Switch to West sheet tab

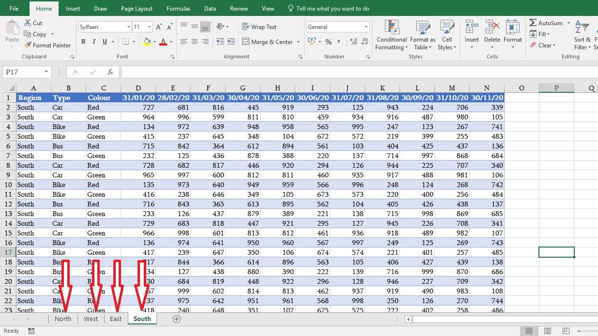(x=91, y=319)
